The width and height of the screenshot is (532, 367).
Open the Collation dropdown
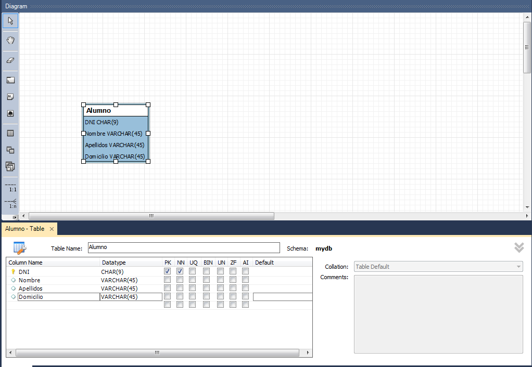coord(517,266)
